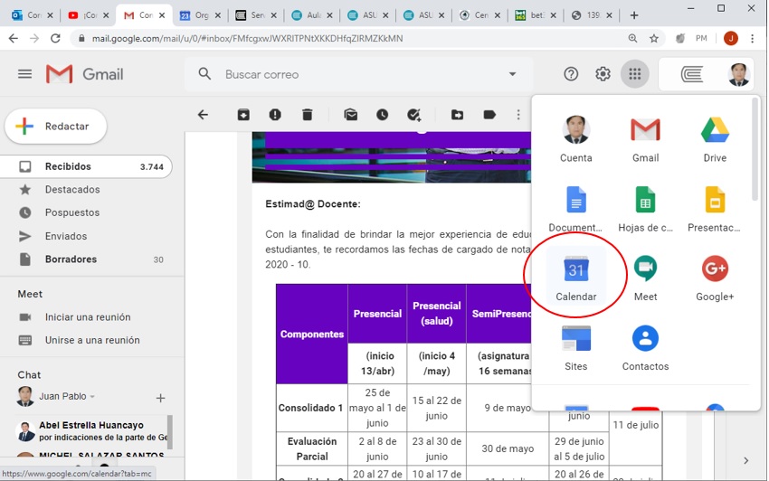The width and height of the screenshot is (769, 481).
Task: Open Google Meet from the apps grid
Action: click(x=645, y=277)
